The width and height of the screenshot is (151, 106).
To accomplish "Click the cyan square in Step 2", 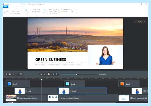I will [67, 84].
